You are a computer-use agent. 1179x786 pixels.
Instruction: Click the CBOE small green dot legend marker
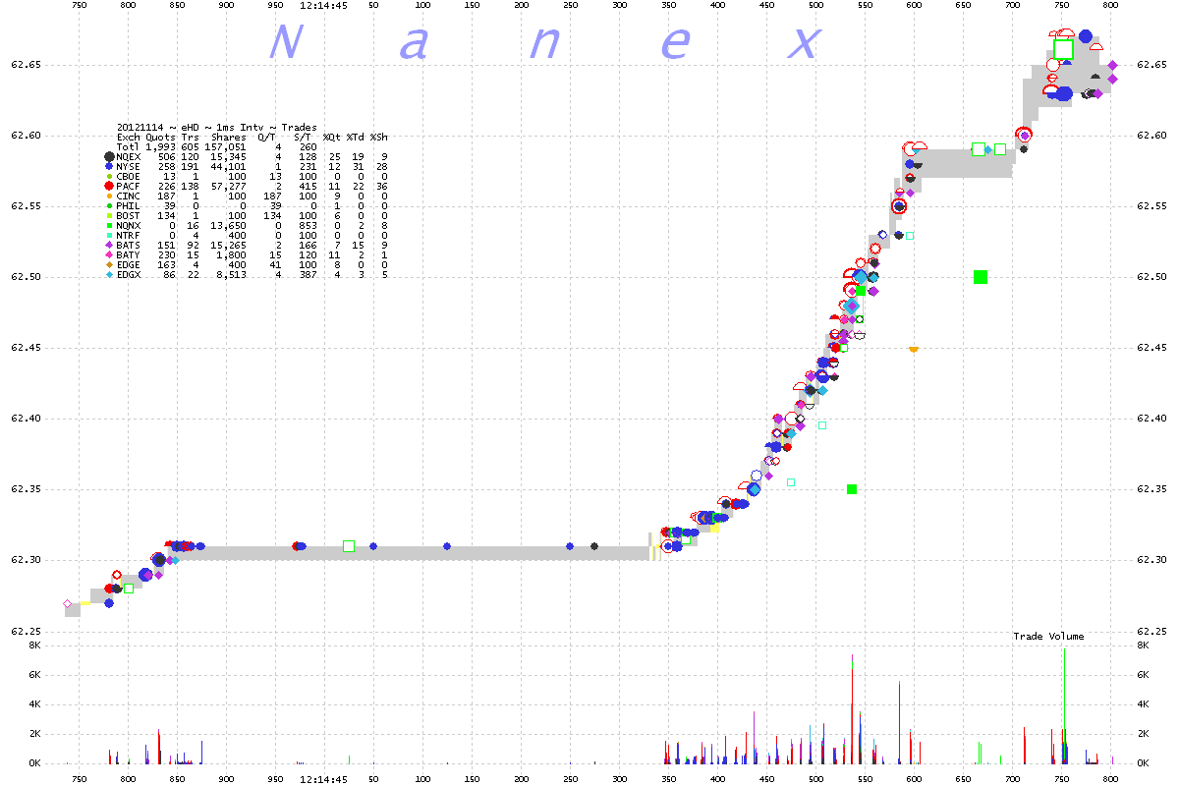click(x=108, y=176)
